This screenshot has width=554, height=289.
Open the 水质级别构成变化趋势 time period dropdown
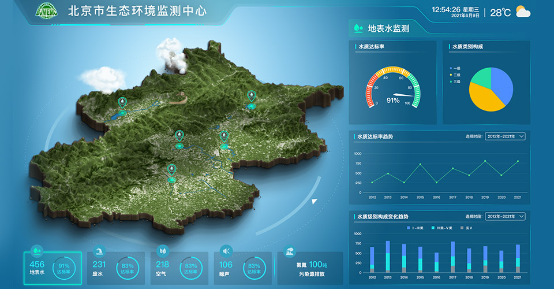click(x=505, y=216)
